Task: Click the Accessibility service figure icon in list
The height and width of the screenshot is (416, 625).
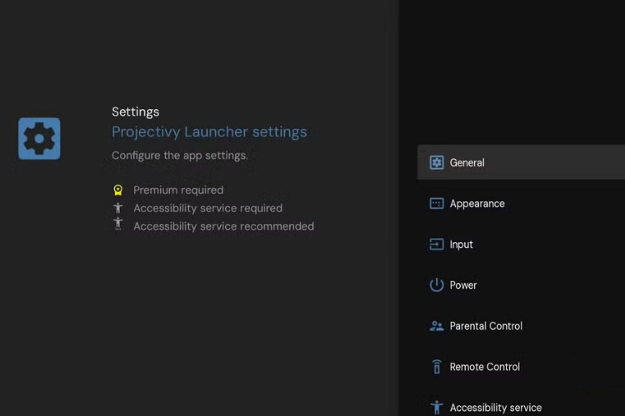Action: point(437,407)
